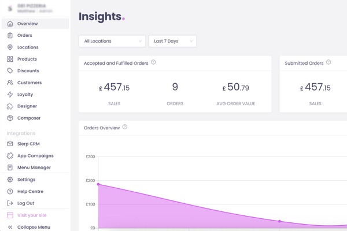Click the Products grid icon
This screenshot has width=347, height=231.
tap(10, 59)
